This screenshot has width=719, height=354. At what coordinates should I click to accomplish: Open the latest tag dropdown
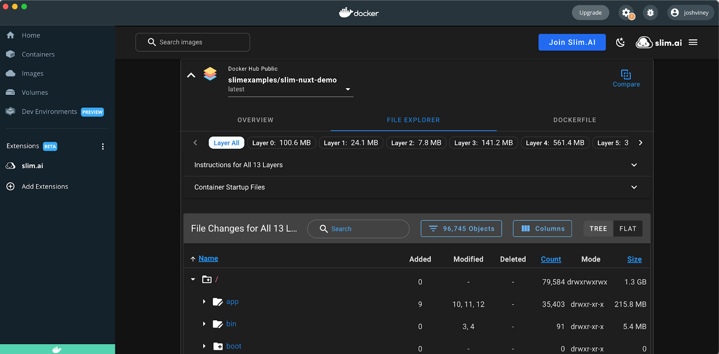click(x=347, y=90)
